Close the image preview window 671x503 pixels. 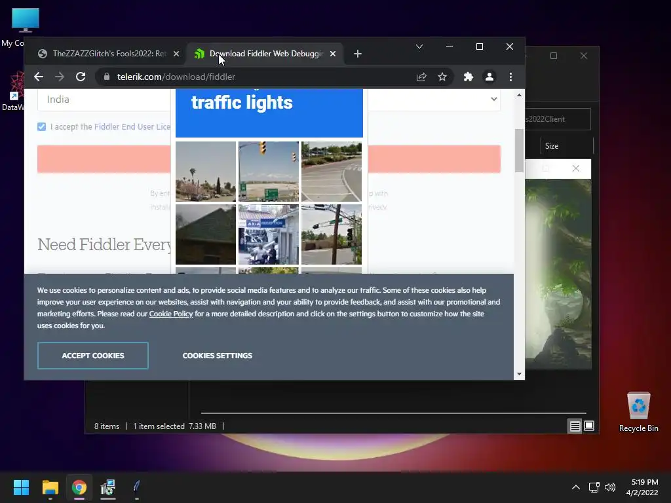[575, 168]
